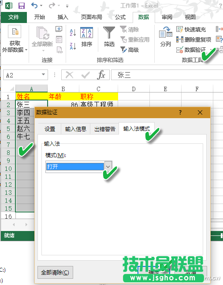223x285 pixels.
Task: Close the 数据验证 dialog
Action: click(200, 112)
